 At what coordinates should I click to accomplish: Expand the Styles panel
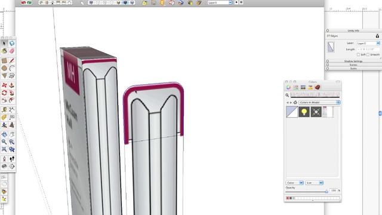pos(328,69)
